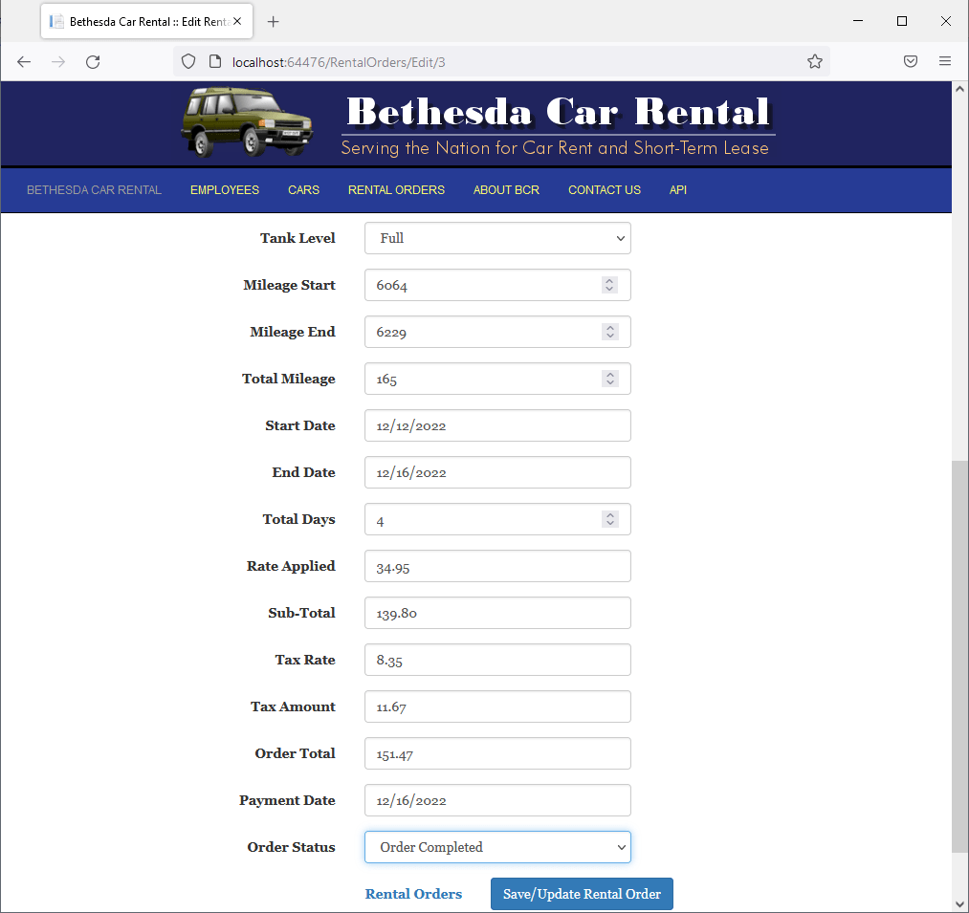Click the page info icon in address bar

point(212,60)
